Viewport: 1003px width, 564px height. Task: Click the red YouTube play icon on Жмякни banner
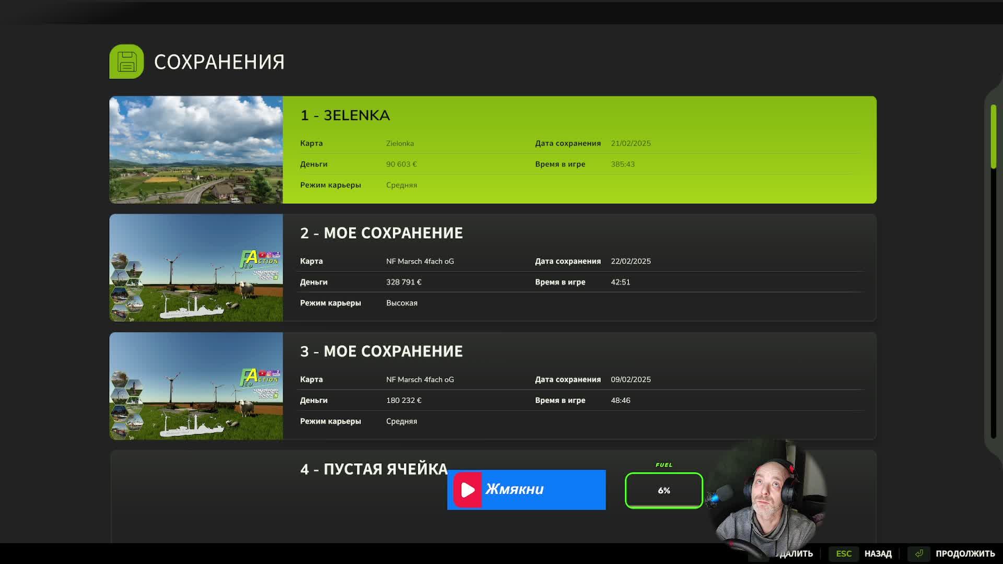click(x=468, y=490)
